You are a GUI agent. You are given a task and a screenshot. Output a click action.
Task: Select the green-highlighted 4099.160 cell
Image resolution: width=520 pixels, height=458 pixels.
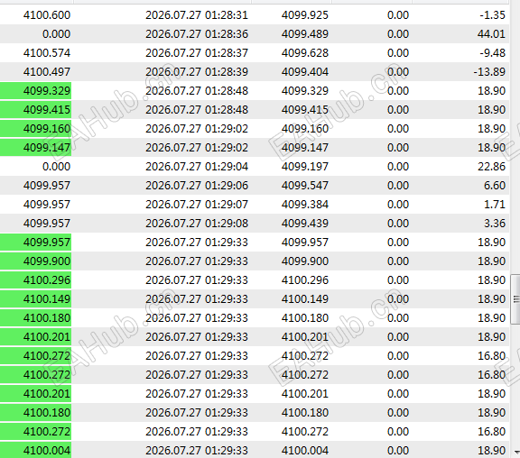tap(35, 129)
